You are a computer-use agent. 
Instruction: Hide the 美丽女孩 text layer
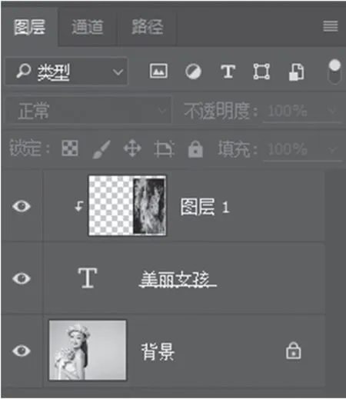click(x=22, y=278)
